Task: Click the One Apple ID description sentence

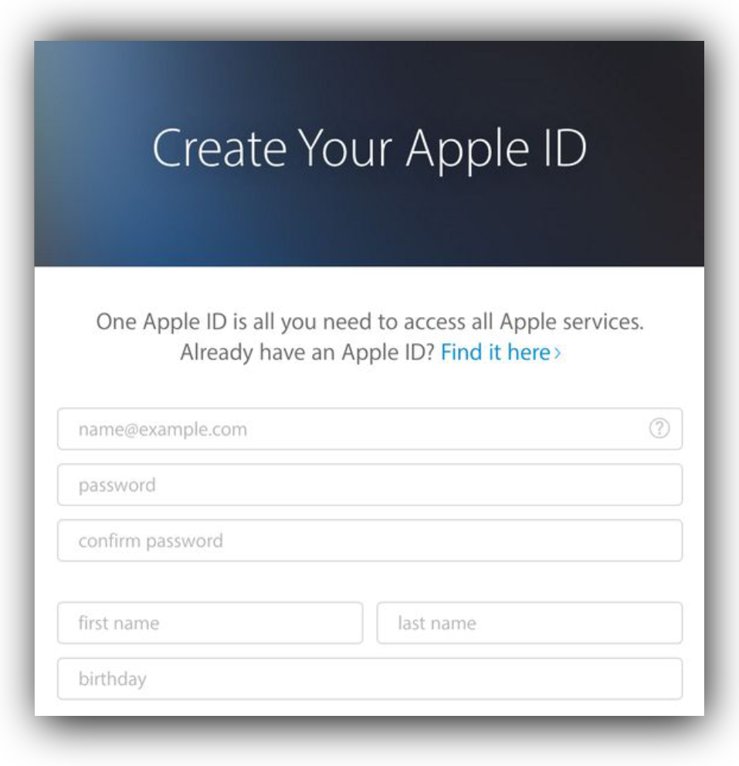Action: [370, 322]
